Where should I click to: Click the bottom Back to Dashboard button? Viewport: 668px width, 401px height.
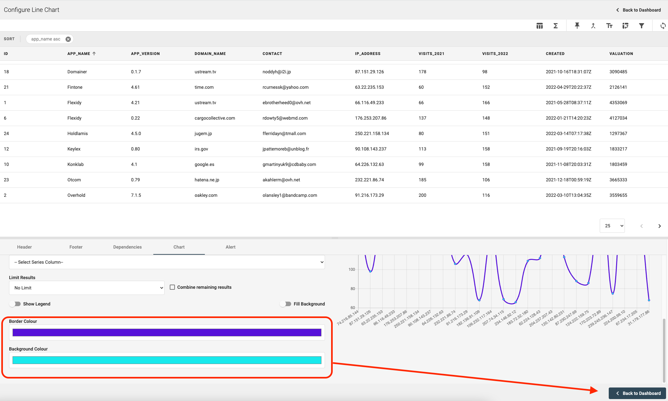pos(637,393)
